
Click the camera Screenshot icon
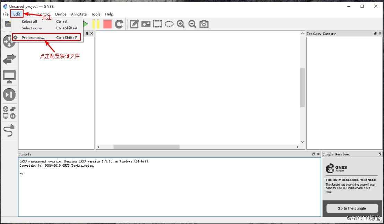[x=204, y=24]
